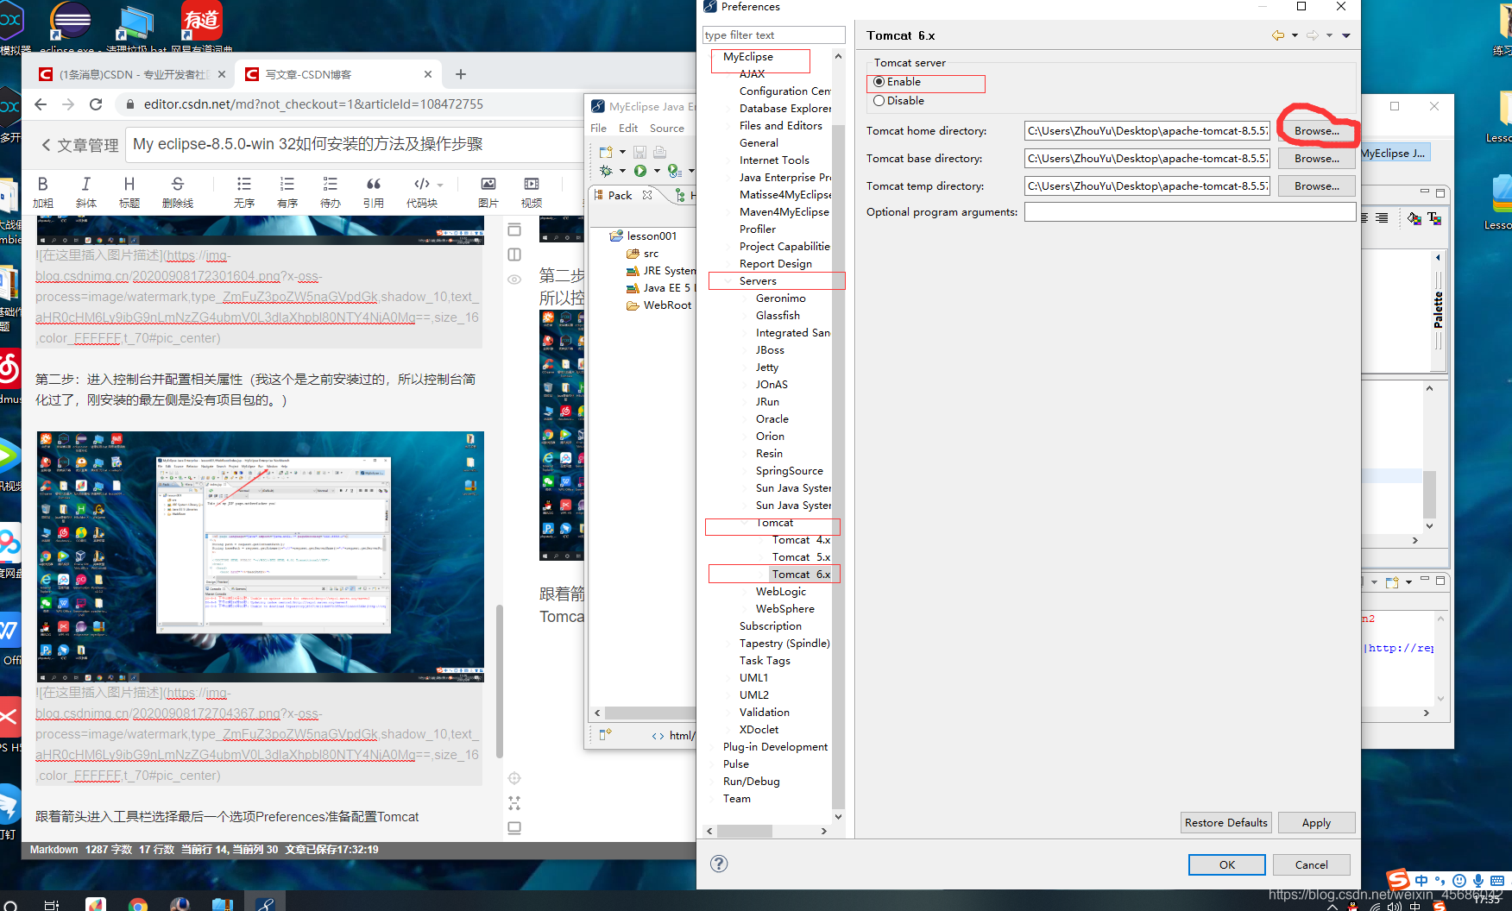The height and width of the screenshot is (911, 1512).
Task: Insert code block in CSDN editor
Action: click(421, 192)
